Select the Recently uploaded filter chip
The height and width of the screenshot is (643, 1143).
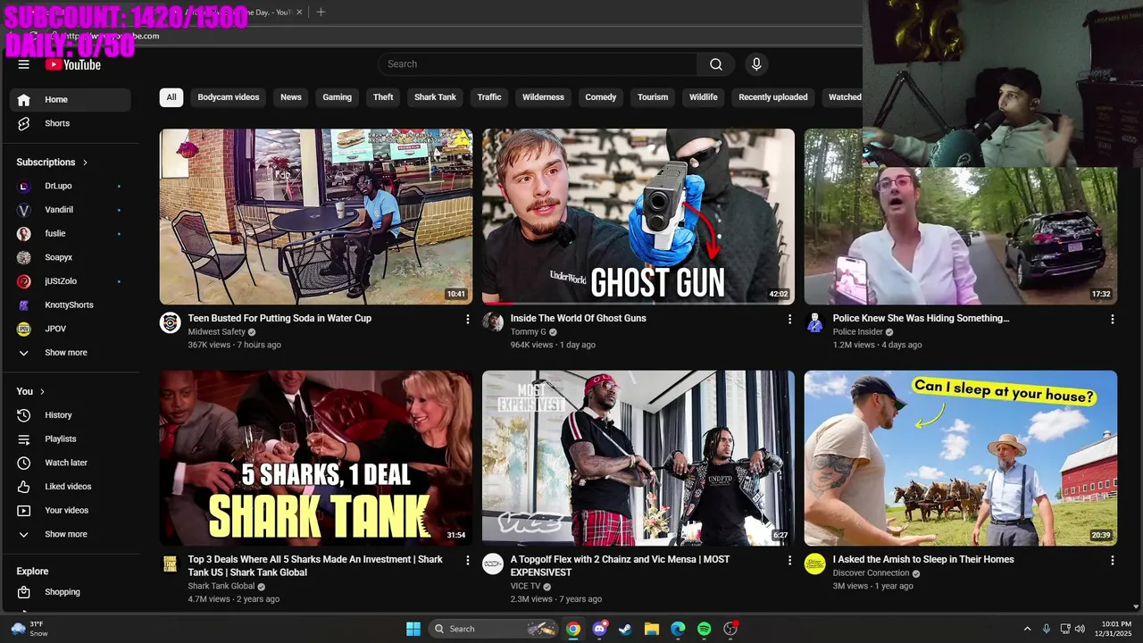773,97
